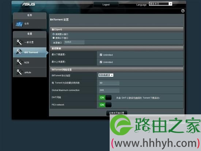The width and height of the screenshot is (201, 151).
Task: Click the 任务 sidebar section header
Action: [30, 15]
